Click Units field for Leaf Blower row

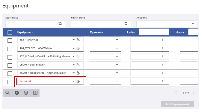pos(150,64)
